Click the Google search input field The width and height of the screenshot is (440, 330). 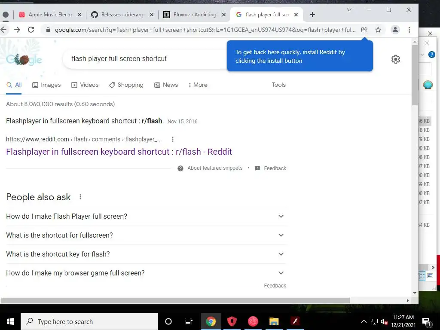[144, 58]
